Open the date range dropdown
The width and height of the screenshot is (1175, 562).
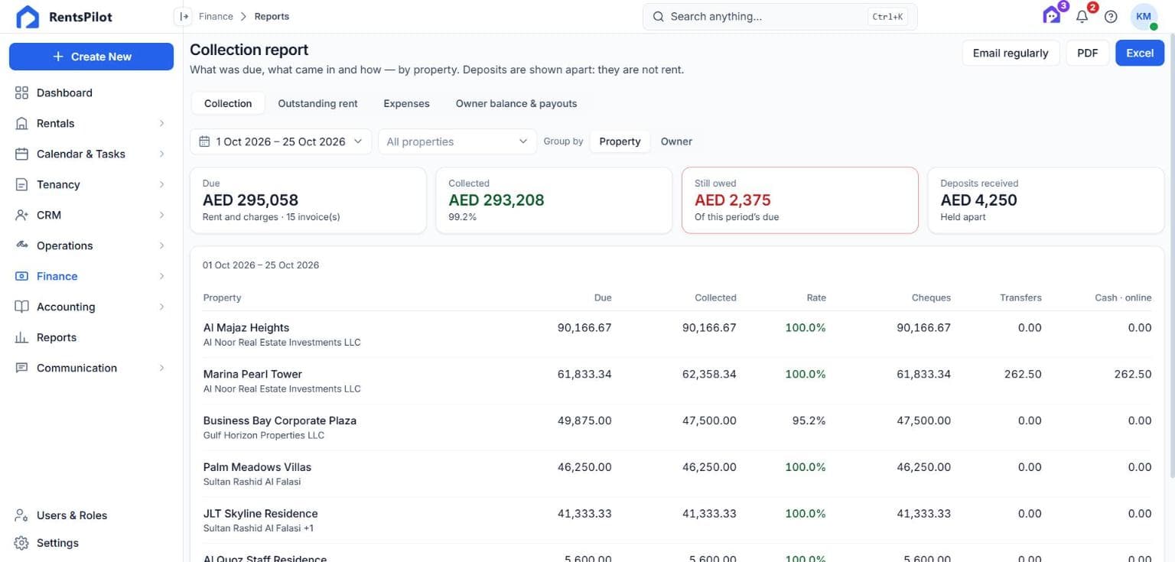[x=281, y=141]
